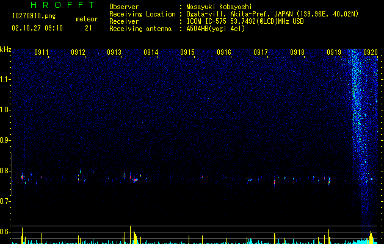Screen dimensions: 384x244
Task: Click the meteor echo just after 0917
Action: point(275,182)
